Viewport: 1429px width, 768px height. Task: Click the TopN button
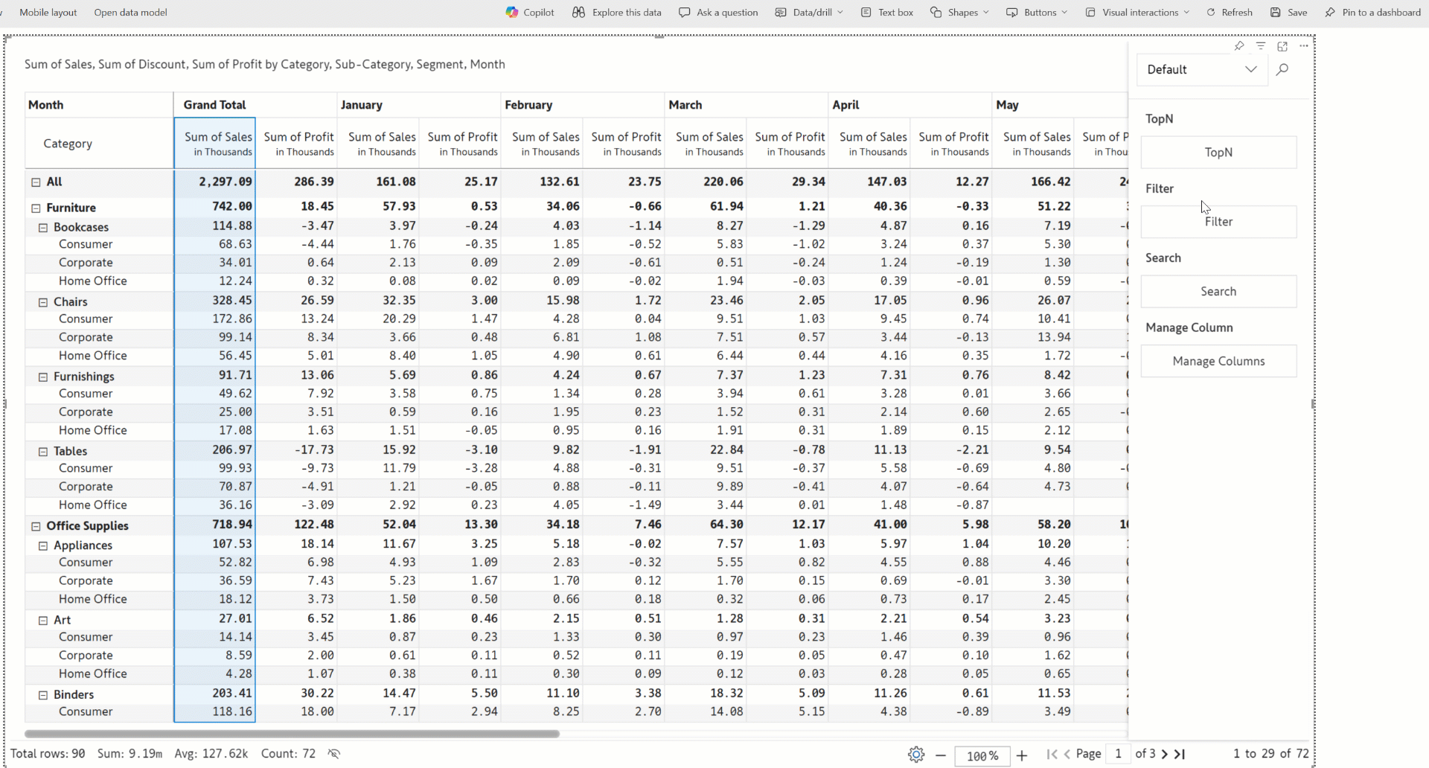coord(1218,153)
